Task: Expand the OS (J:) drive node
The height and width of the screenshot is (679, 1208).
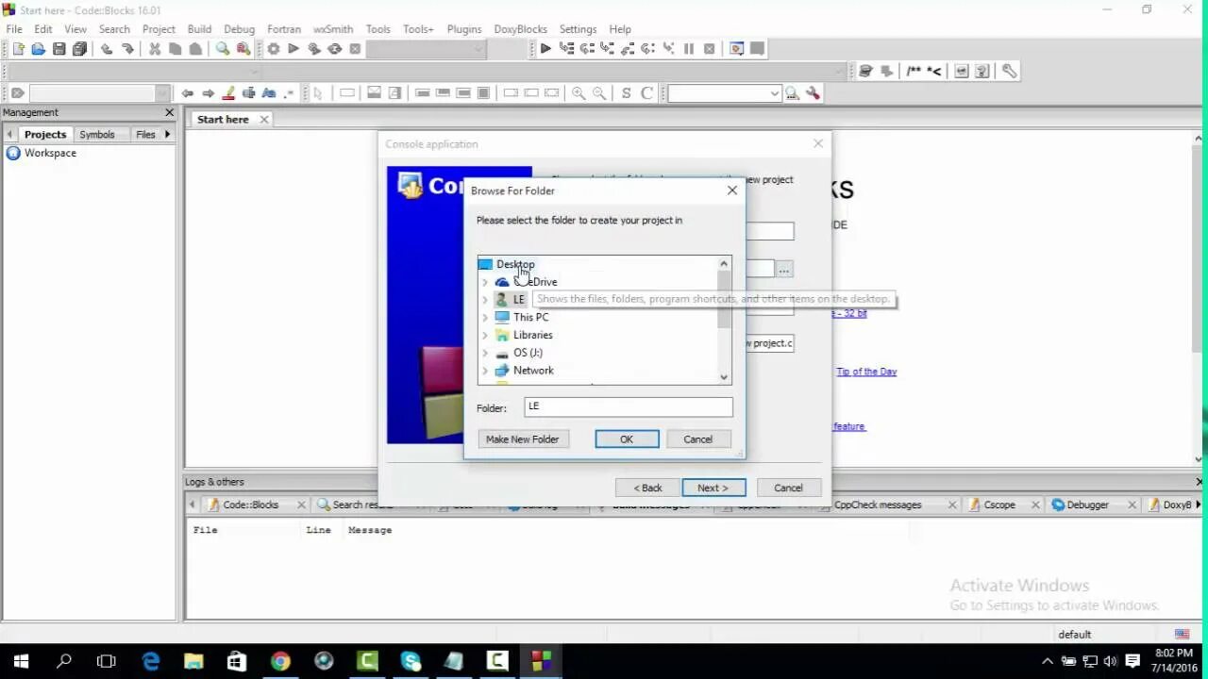Action: point(485,353)
